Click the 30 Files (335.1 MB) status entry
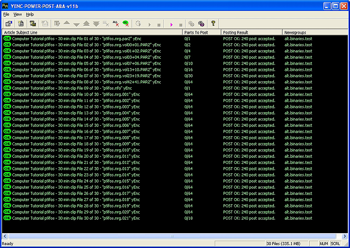 pyautogui.click(x=283, y=244)
